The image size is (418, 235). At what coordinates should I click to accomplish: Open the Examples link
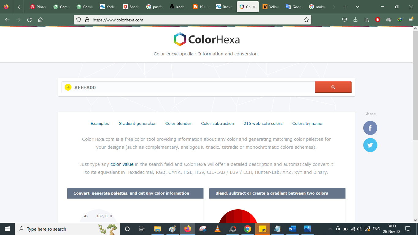(x=100, y=124)
